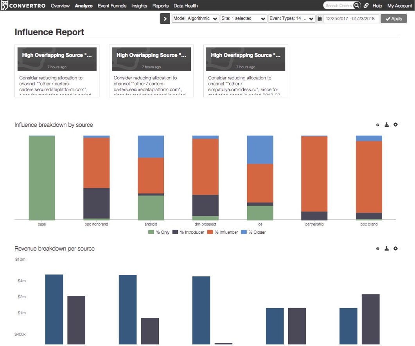Click the '$10m' revenue axis label

(20, 259)
